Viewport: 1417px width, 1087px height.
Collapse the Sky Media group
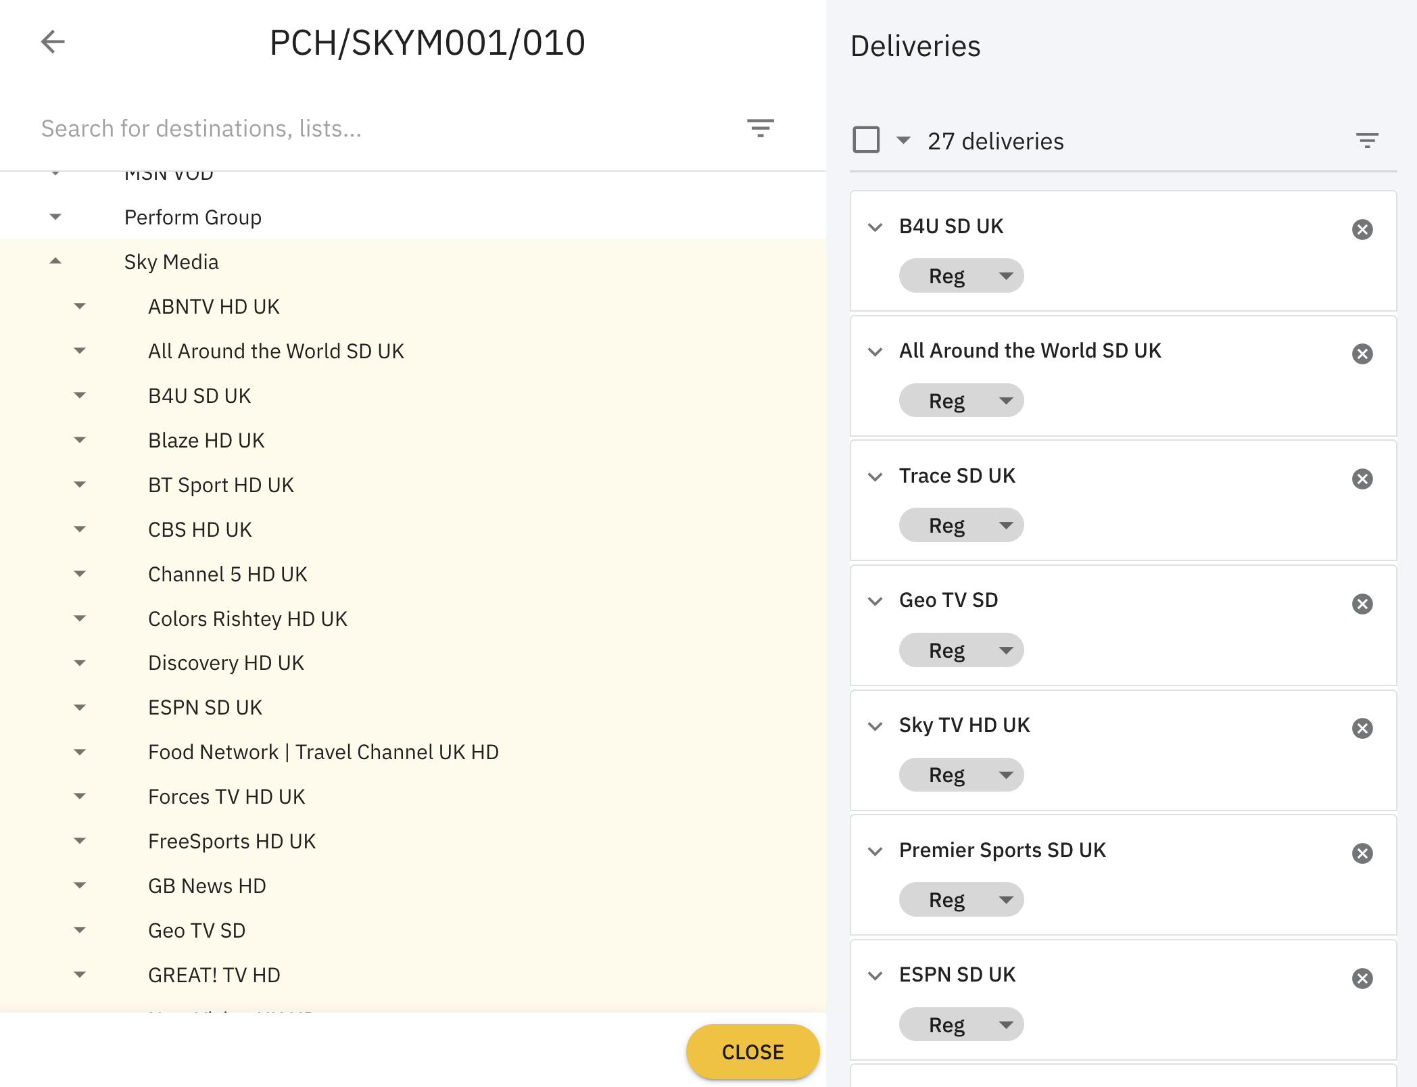tap(55, 262)
